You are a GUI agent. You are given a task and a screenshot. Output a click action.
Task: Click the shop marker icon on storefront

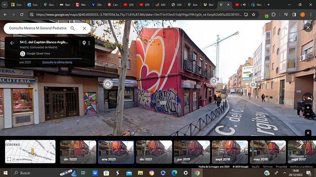click(x=108, y=84)
